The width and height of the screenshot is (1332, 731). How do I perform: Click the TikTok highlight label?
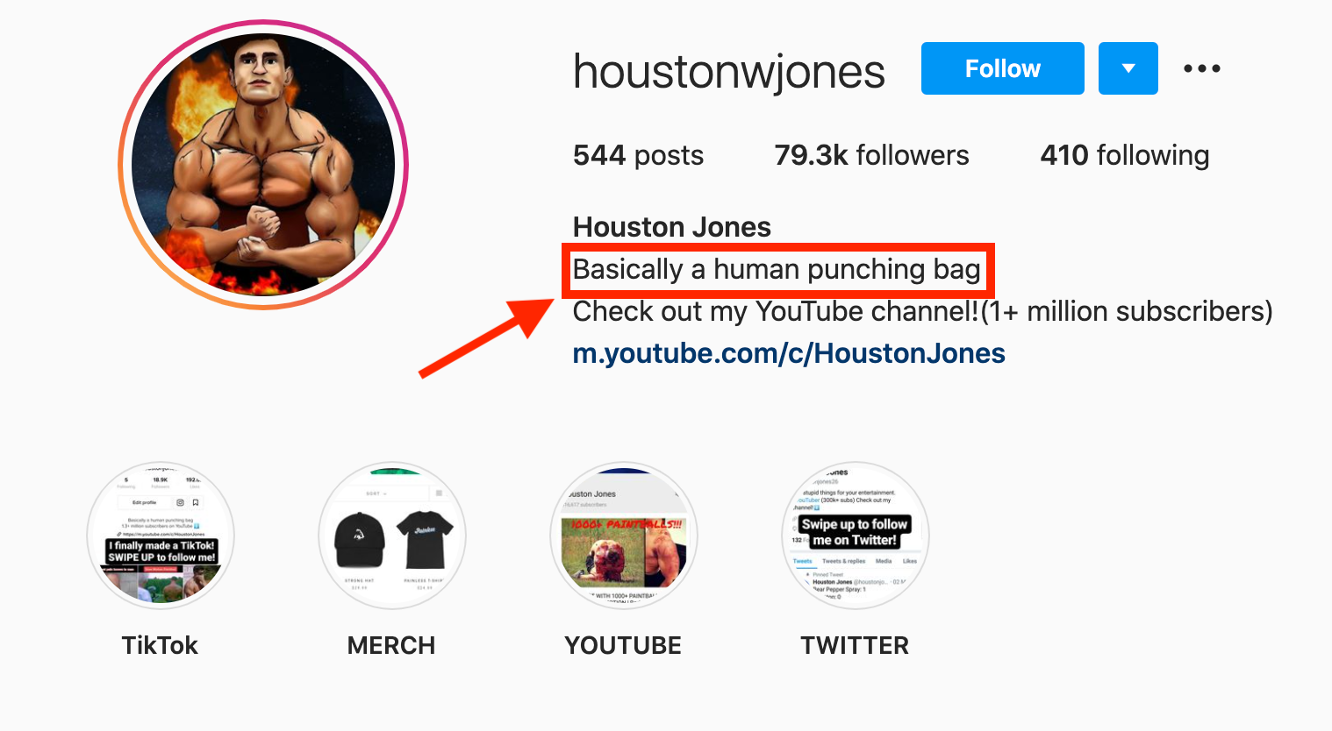(160, 646)
